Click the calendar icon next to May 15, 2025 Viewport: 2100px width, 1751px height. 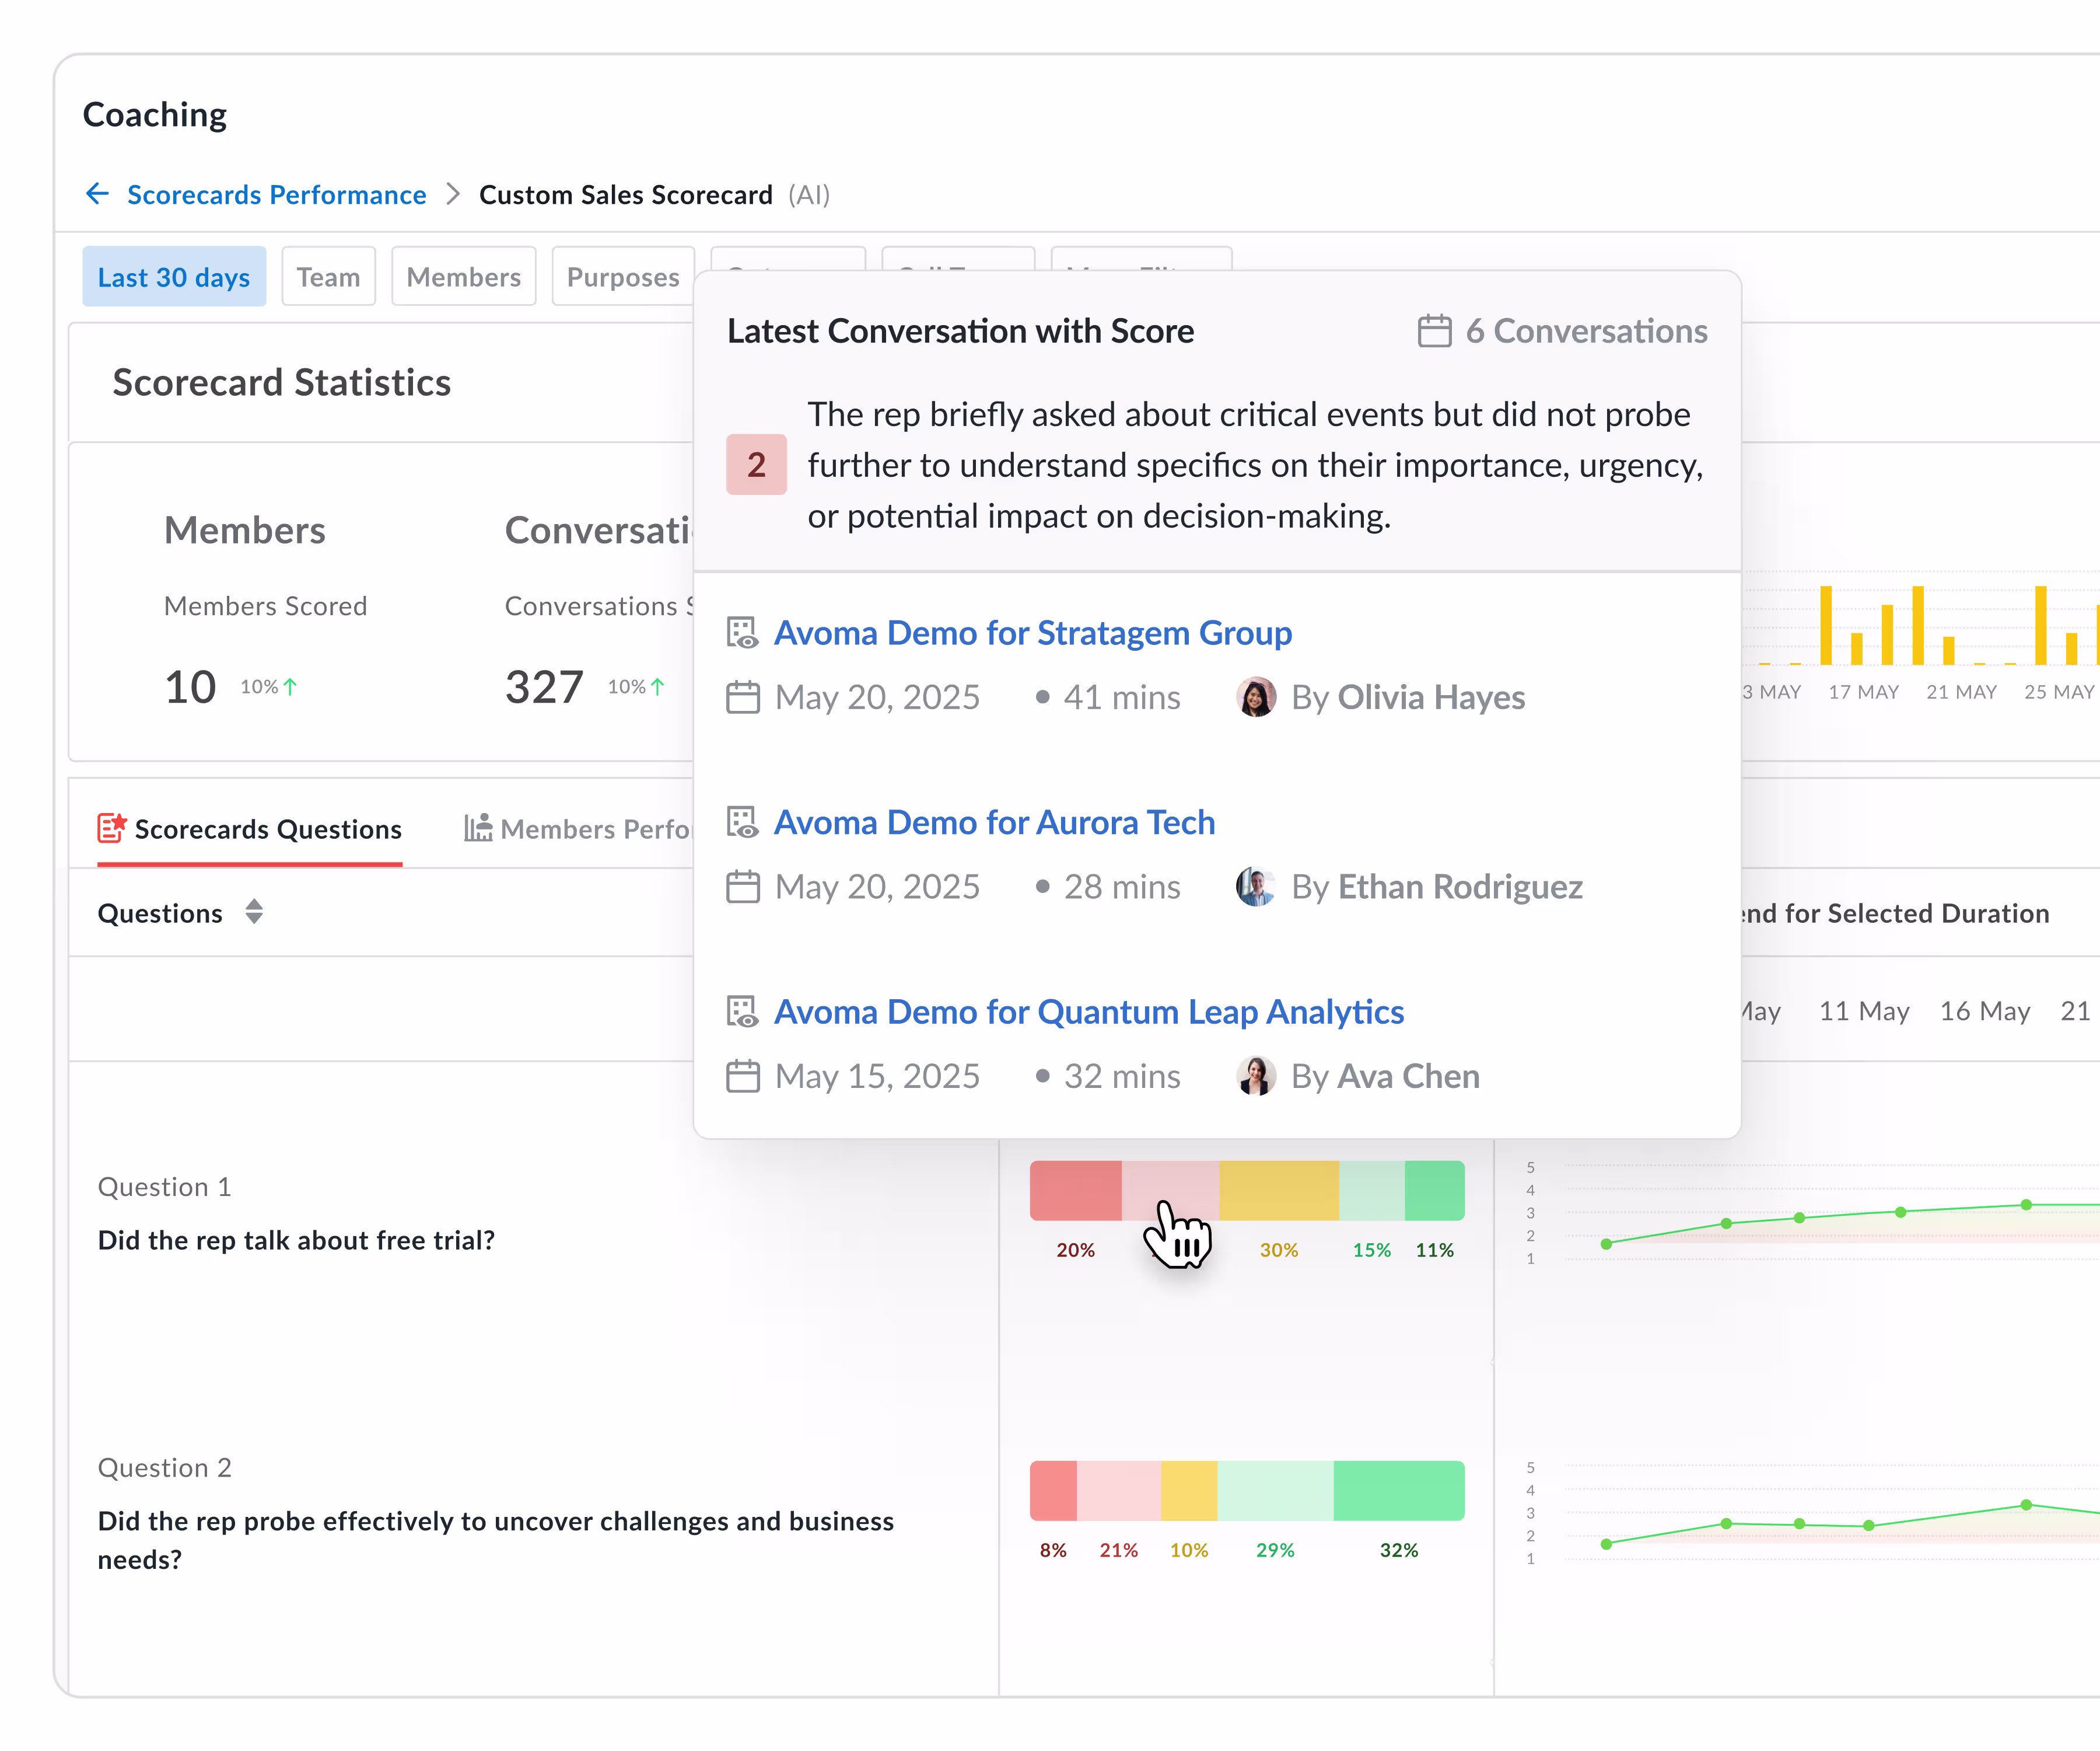[743, 1077]
